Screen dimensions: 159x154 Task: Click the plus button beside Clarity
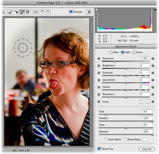pos(153,87)
